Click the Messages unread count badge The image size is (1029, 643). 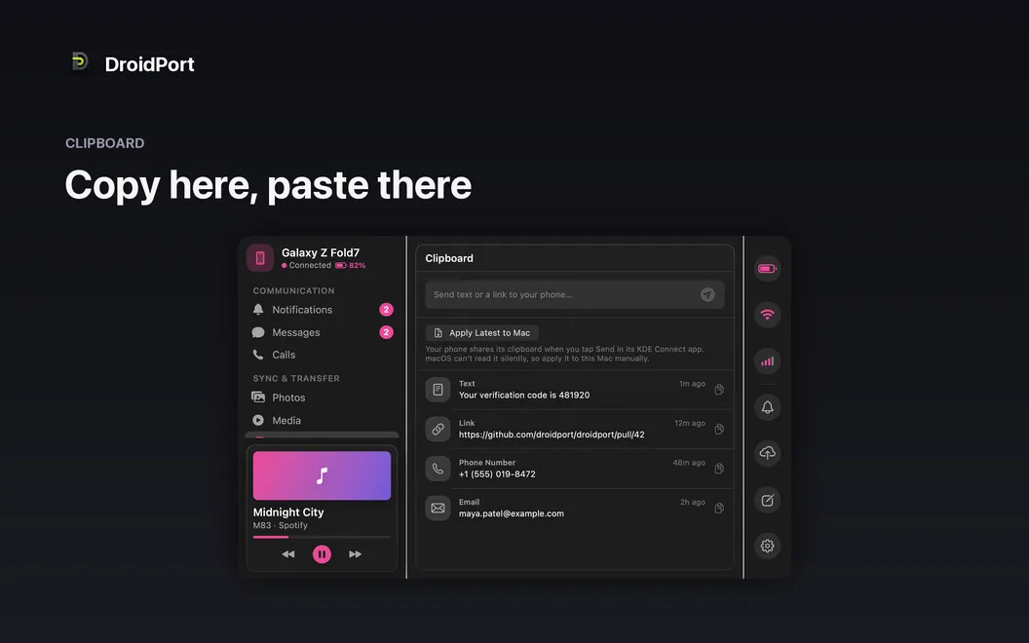point(387,332)
